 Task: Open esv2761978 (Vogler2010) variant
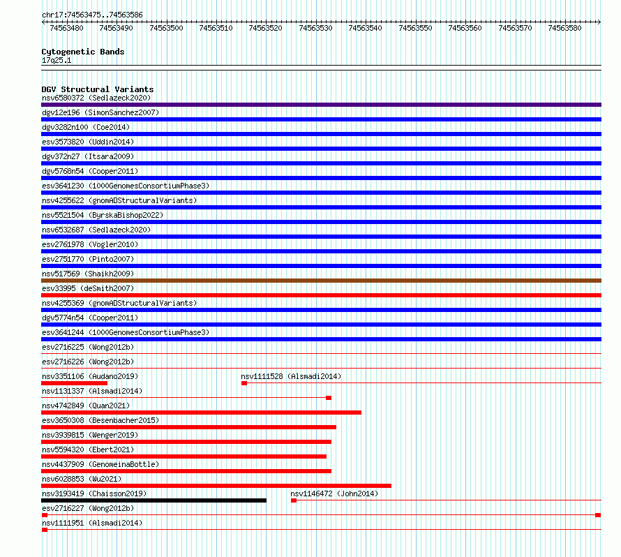(90, 244)
